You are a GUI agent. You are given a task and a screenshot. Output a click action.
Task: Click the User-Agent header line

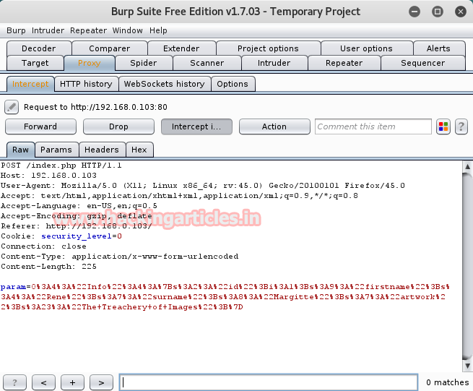click(203, 186)
